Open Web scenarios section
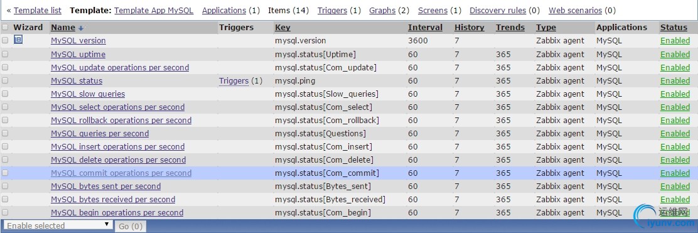The height and width of the screenshot is (233, 698). (575, 10)
